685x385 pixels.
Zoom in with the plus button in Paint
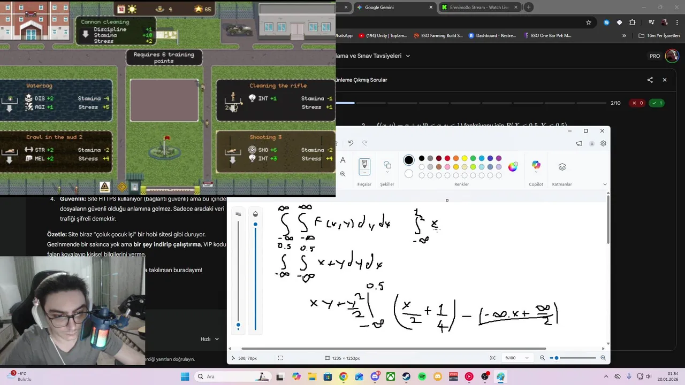coord(603,358)
